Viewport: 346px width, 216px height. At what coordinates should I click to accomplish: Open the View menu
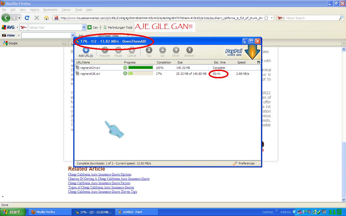(23, 10)
